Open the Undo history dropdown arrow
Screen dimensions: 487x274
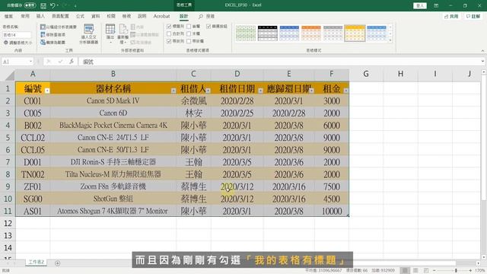click(x=58, y=5)
